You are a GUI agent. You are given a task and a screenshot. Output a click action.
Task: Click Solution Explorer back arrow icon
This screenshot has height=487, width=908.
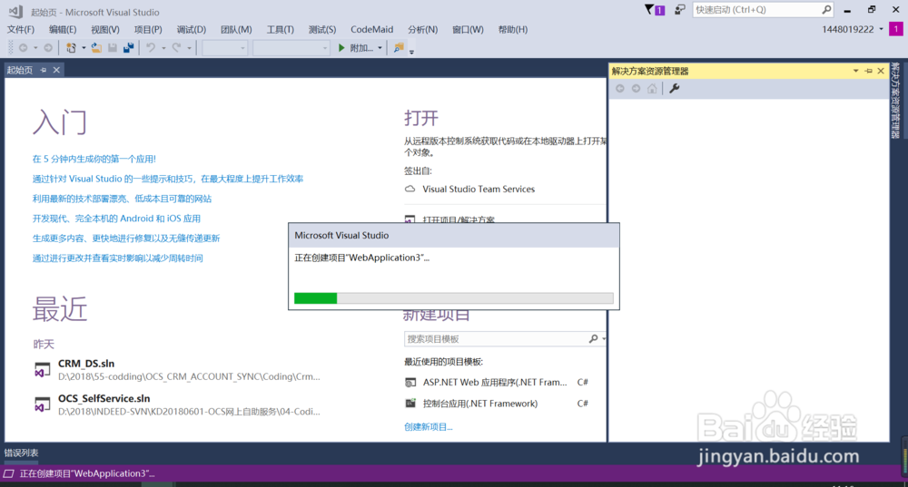[x=620, y=89]
